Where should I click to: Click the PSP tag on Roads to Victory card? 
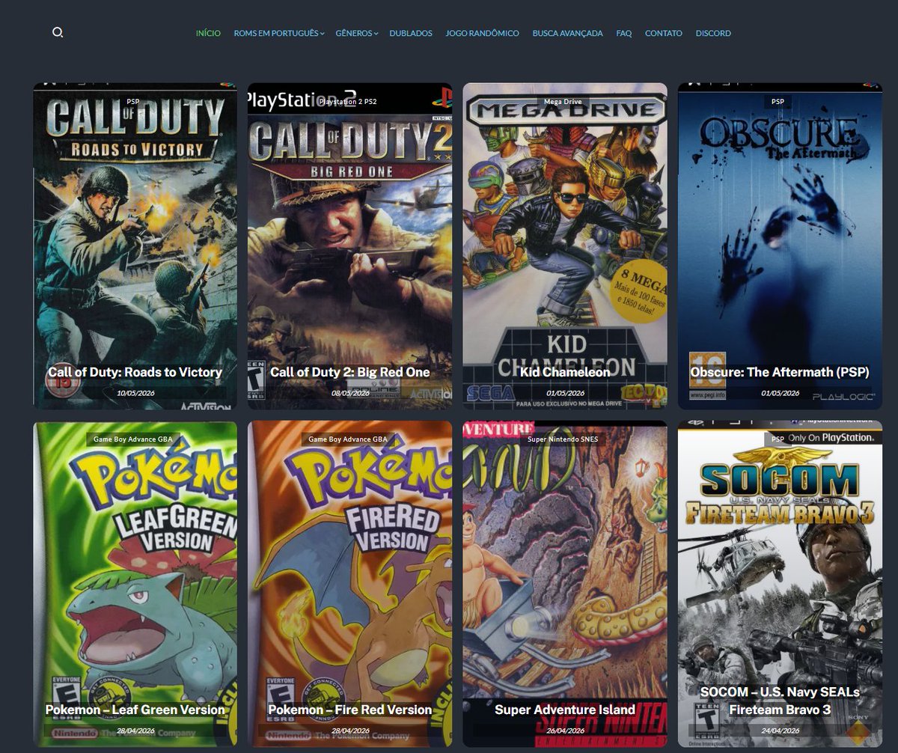pos(132,102)
